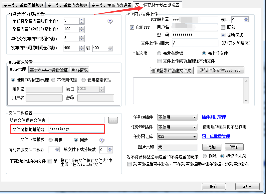Open the 任务网址库 dropdown showing 622
This screenshot has height=194, width=266.
[177, 136]
